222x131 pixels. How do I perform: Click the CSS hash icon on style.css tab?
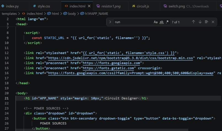coord(34,6)
